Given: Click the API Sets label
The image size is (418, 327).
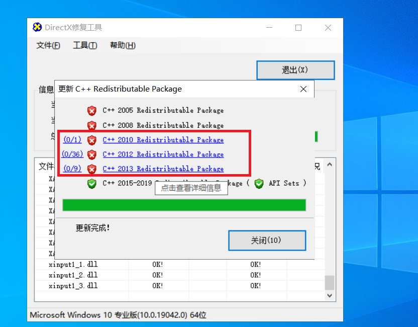Looking at the screenshot, I should tap(284, 184).
